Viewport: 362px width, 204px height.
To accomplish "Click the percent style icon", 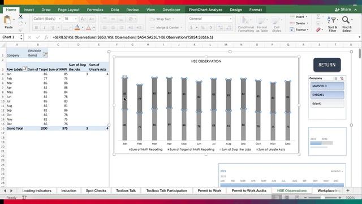I will point(202,28).
